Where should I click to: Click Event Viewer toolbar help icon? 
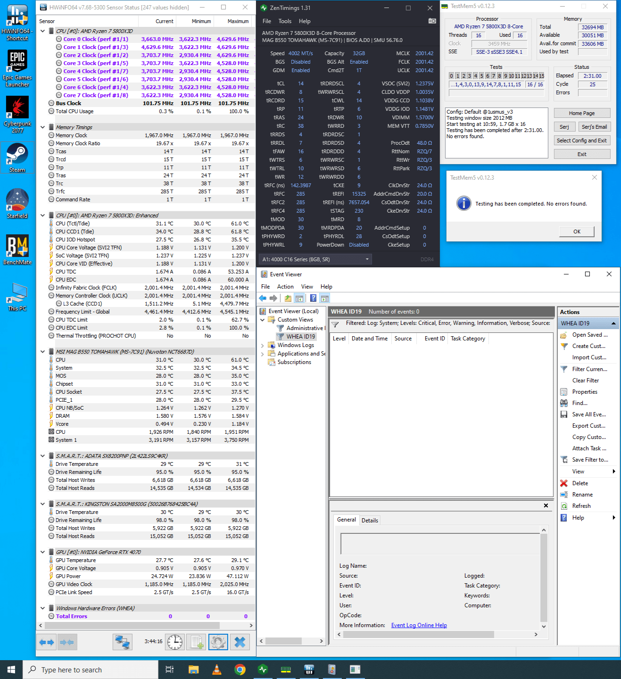coord(313,298)
